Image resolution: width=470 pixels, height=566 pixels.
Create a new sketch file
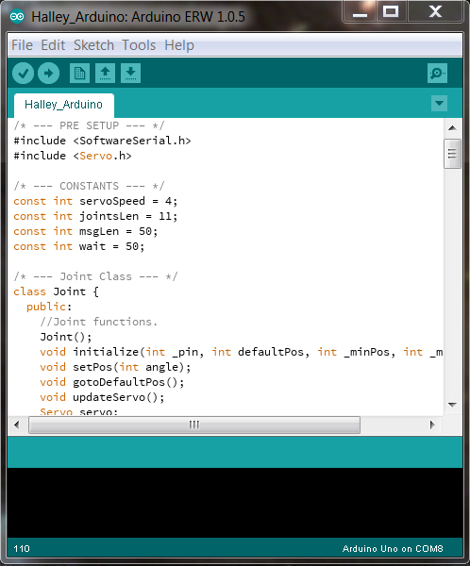79,74
